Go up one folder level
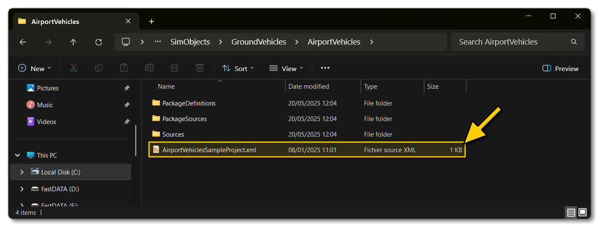The width and height of the screenshot is (599, 227). click(x=73, y=42)
